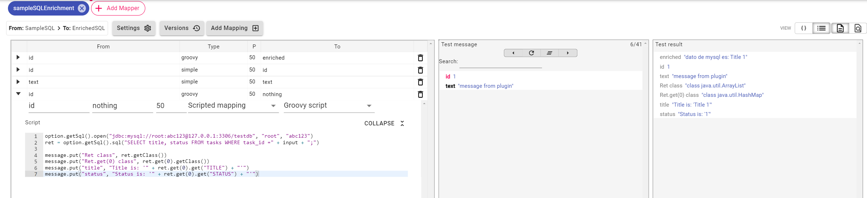Delete the enriched mapping row
The height and width of the screenshot is (198, 867).
click(x=420, y=58)
